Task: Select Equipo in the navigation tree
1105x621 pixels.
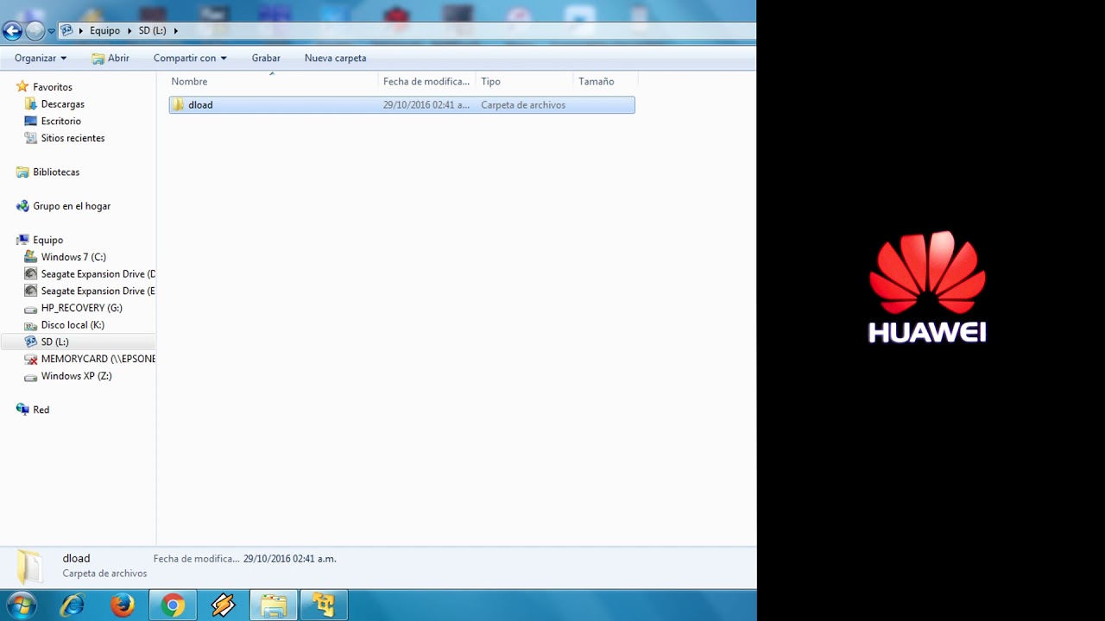Action: [x=47, y=240]
